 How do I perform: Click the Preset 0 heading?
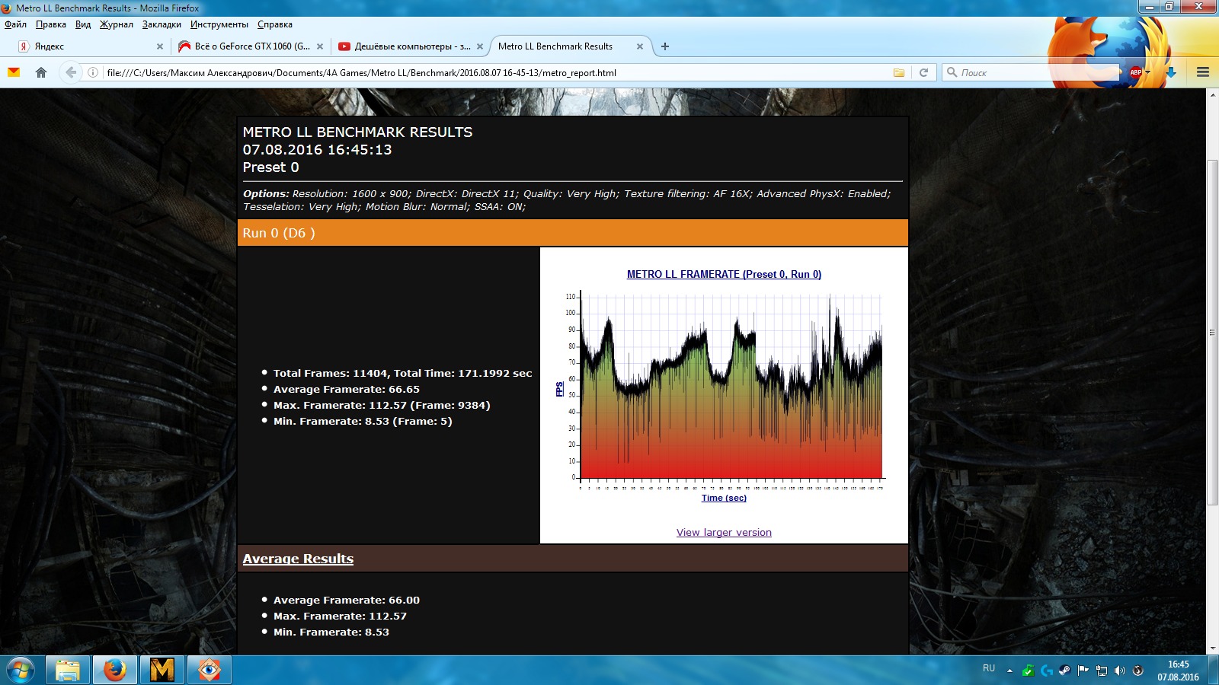[x=270, y=167]
